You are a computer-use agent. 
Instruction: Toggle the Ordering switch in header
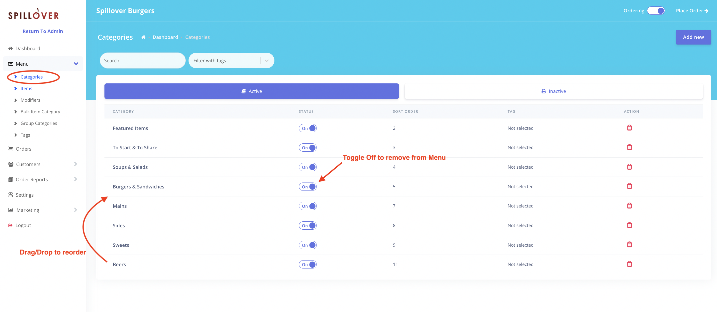click(656, 11)
